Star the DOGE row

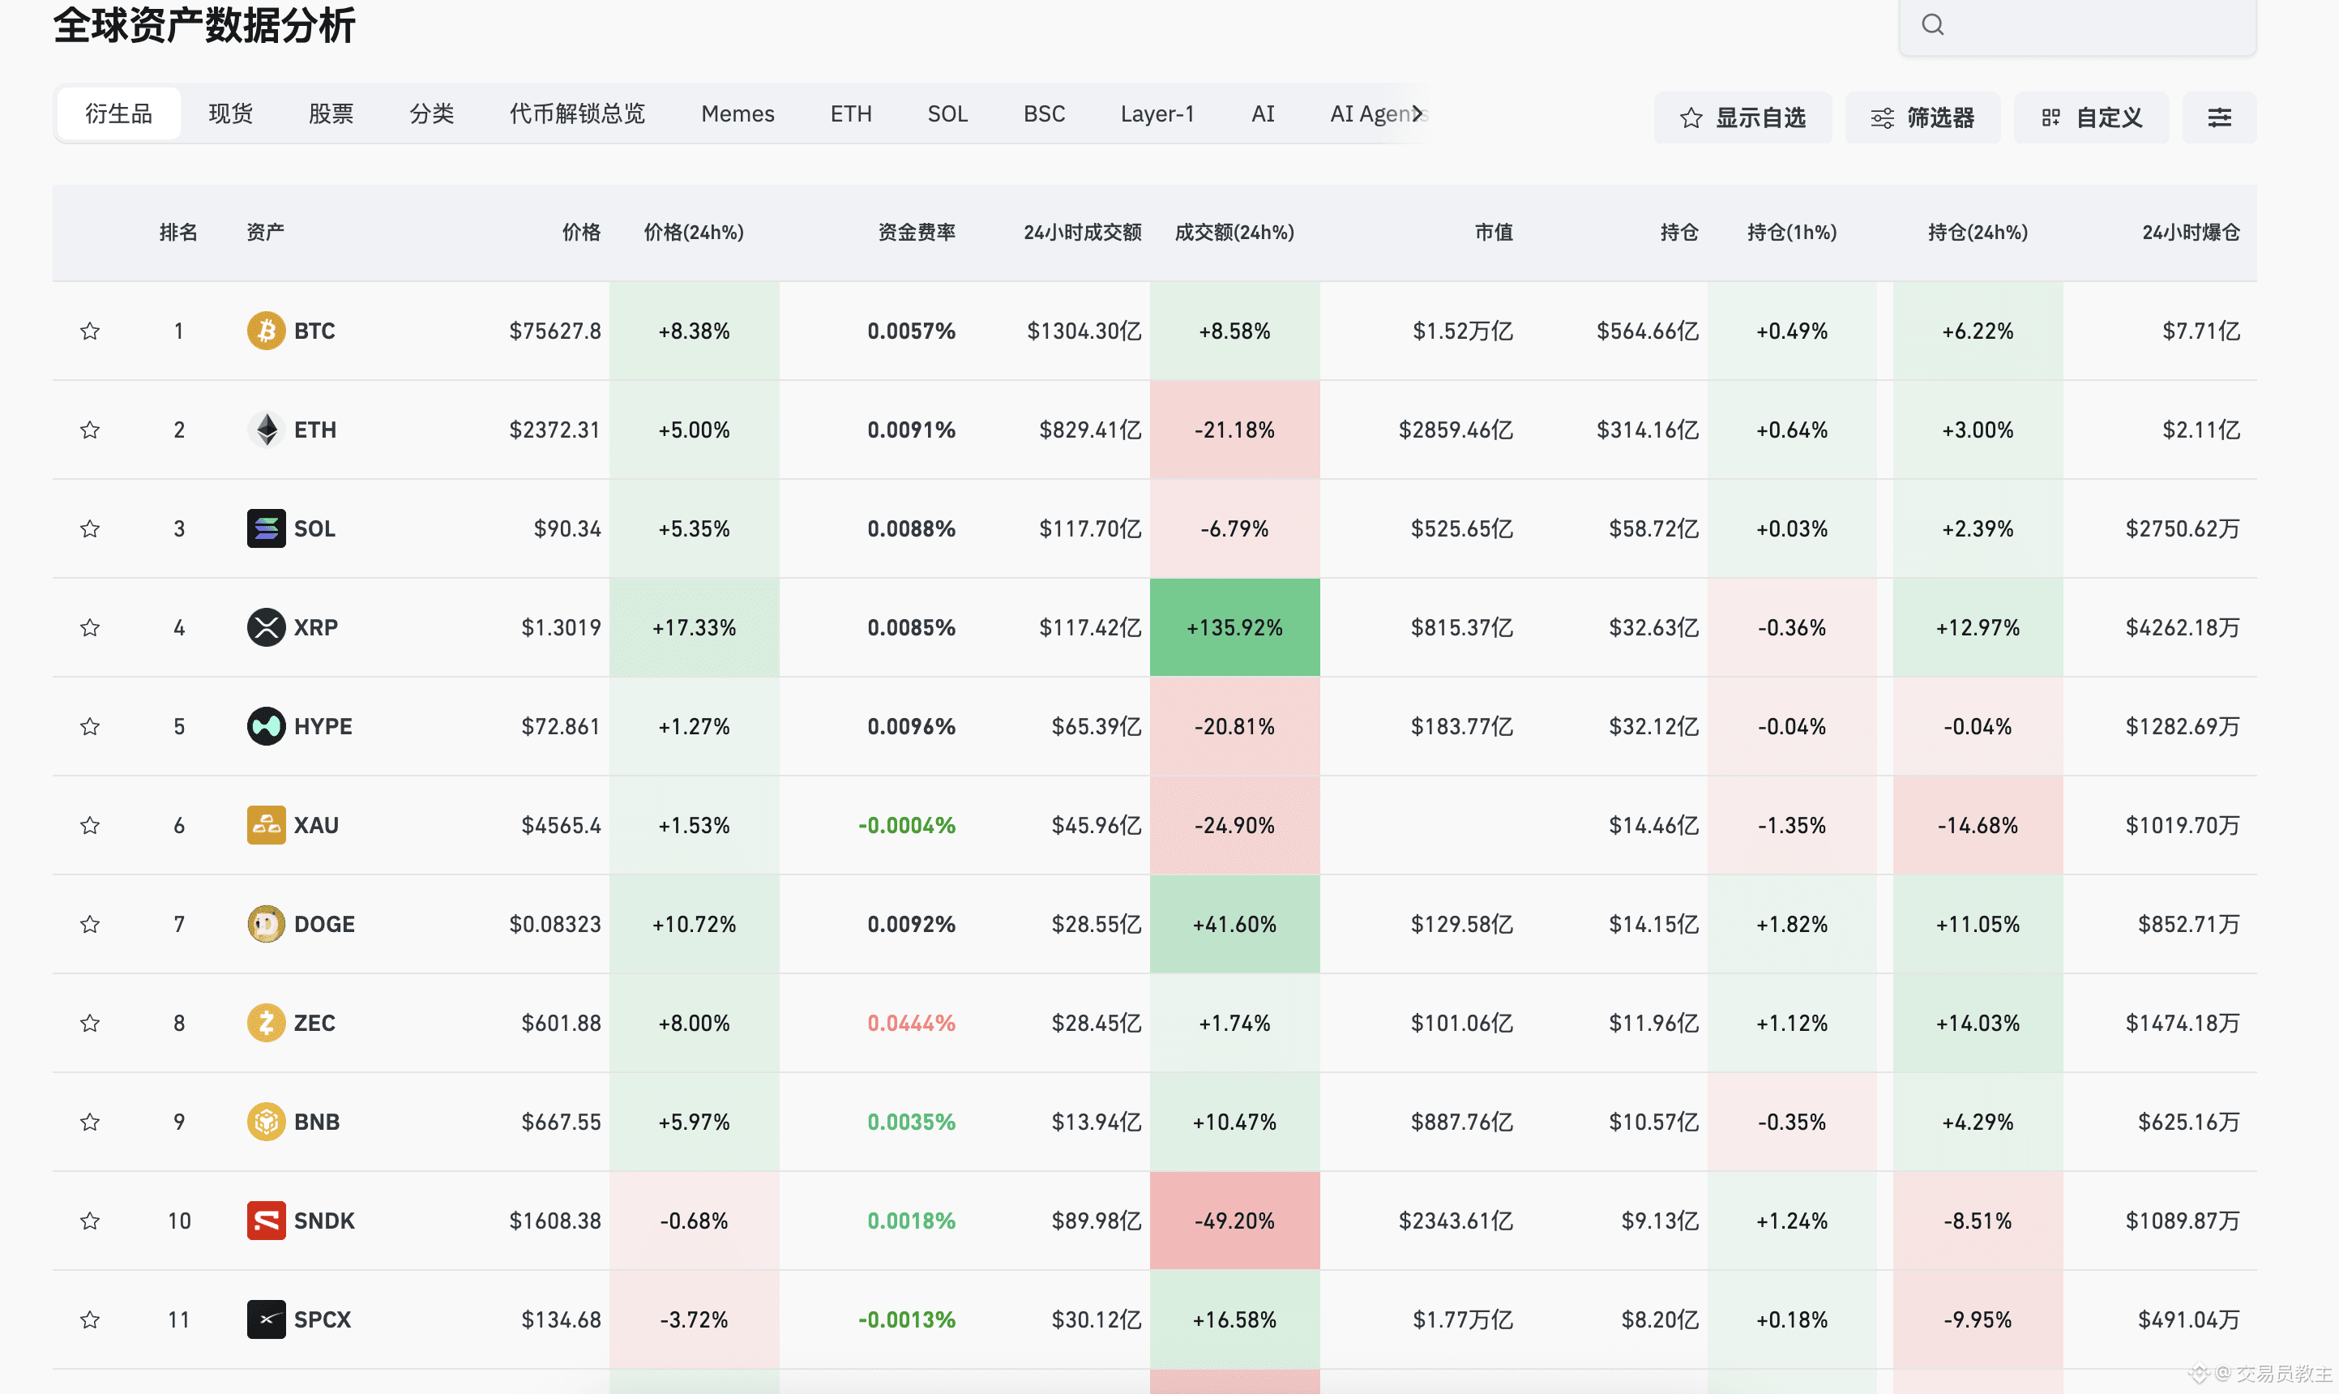90,923
